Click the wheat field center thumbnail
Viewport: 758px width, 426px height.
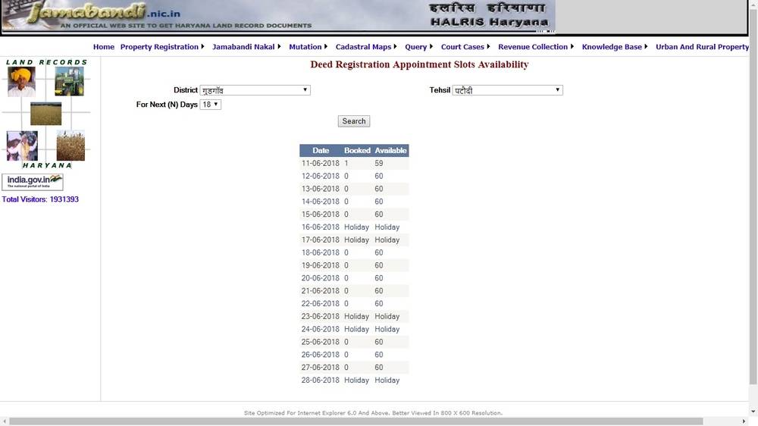(x=46, y=114)
